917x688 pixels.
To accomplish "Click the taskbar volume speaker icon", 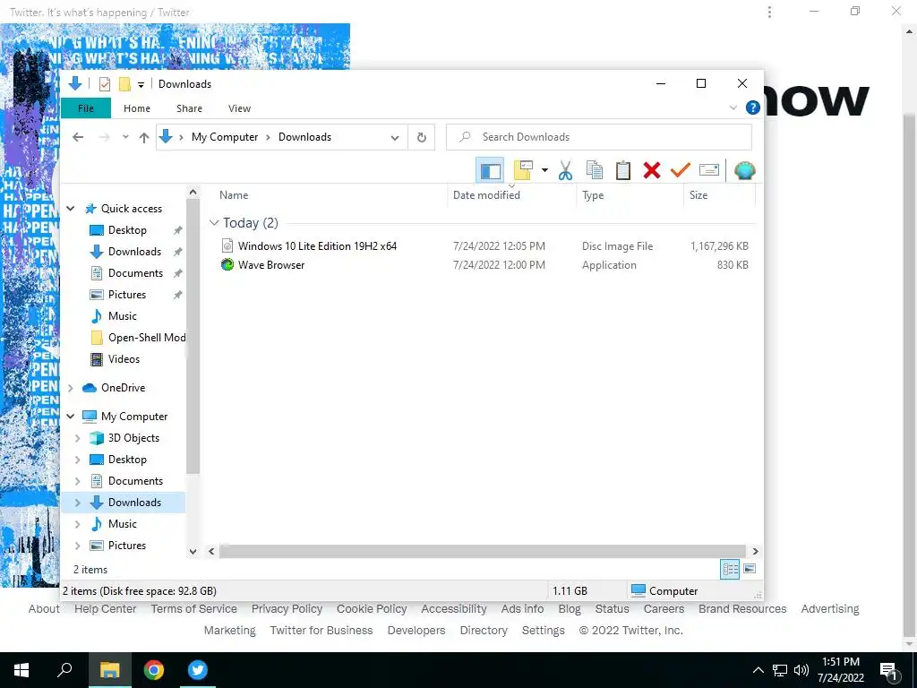I will (801, 670).
